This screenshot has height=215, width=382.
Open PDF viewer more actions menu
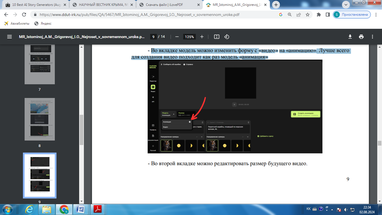coord(372,37)
